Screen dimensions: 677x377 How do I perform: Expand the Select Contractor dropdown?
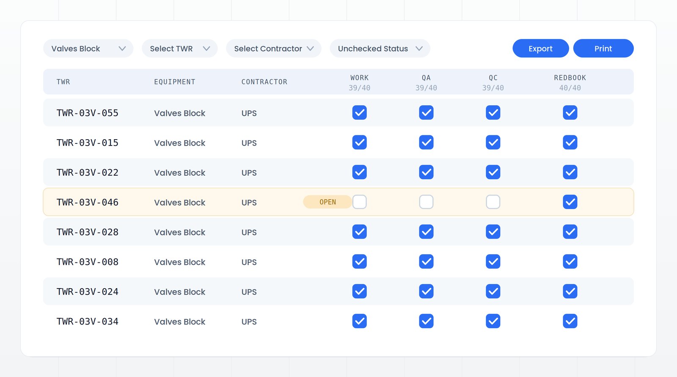coord(273,49)
